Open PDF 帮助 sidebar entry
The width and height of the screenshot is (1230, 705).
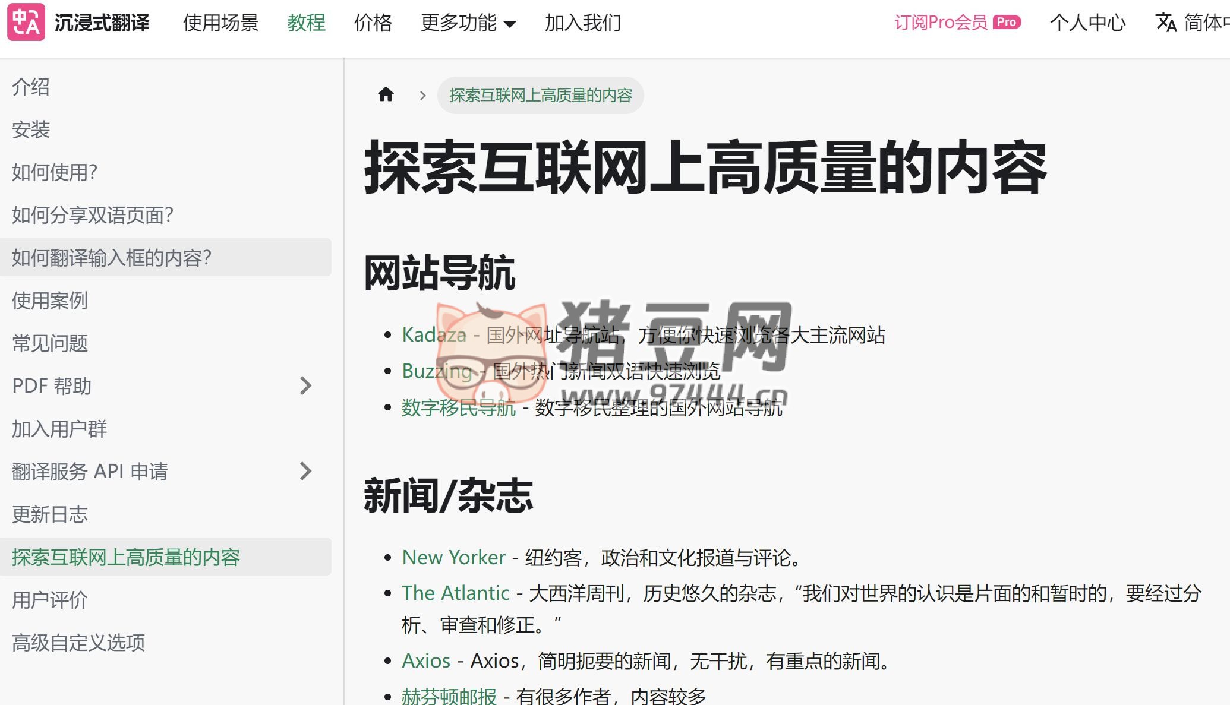(x=52, y=386)
